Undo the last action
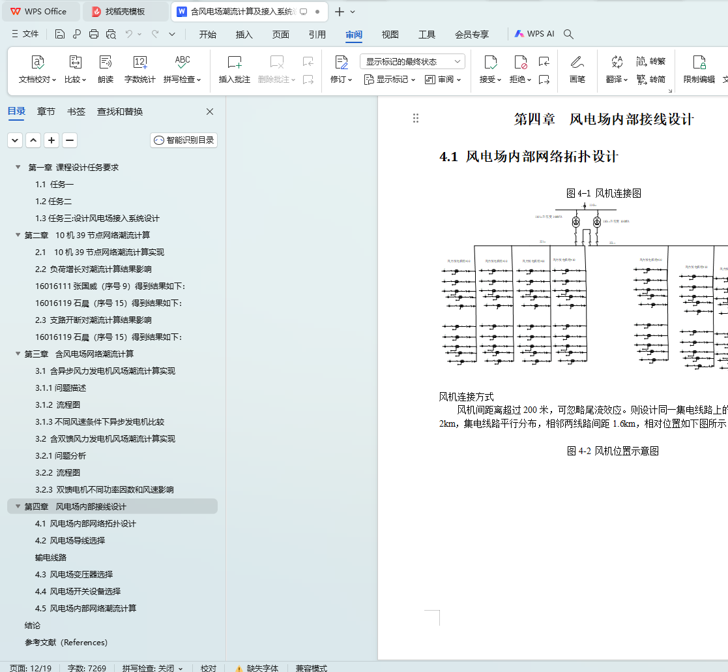728x672 pixels. coord(129,34)
